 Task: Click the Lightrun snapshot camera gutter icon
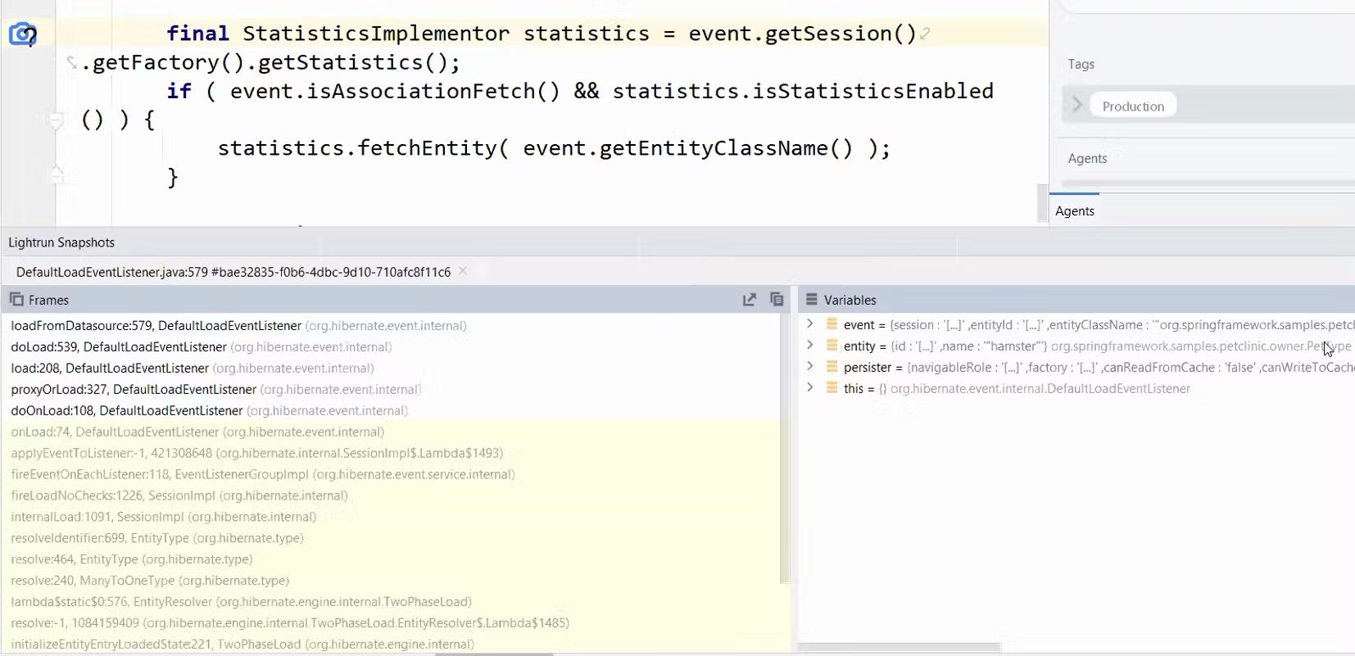(x=23, y=34)
